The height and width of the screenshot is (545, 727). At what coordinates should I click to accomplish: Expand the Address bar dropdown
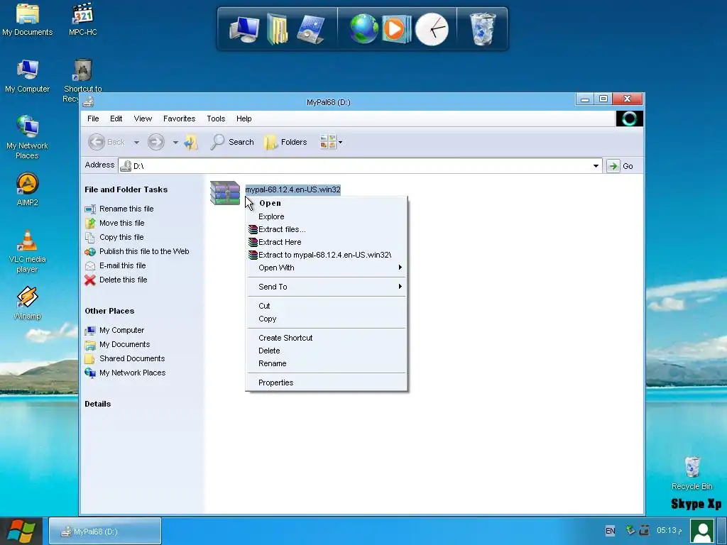click(596, 166)
